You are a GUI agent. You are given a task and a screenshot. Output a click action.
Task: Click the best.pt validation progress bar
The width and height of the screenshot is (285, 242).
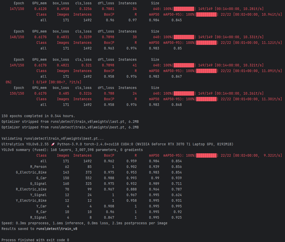coord(206,155)
